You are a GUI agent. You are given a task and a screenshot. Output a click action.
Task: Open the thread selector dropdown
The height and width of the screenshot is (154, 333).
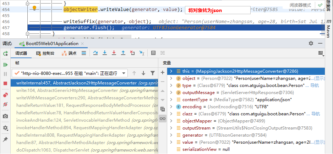[70, 73]
